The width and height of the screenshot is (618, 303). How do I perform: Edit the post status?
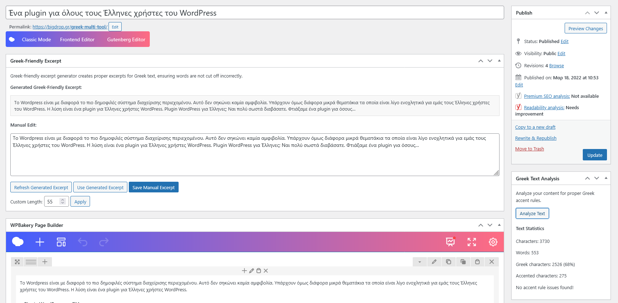coord(565,41)
